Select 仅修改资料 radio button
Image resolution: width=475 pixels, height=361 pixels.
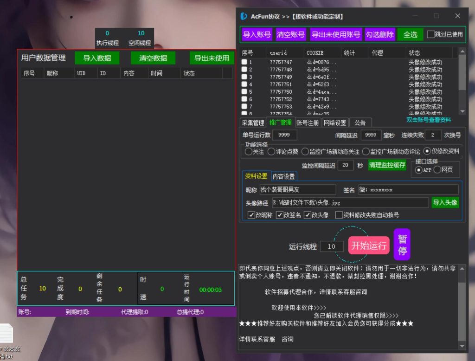pos(427,151)
